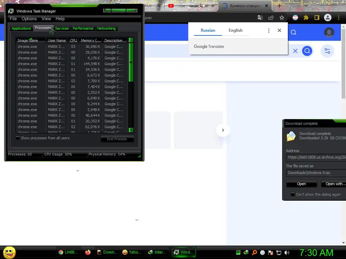Select English in Google Translate popup
Screen dimensions: 346x259
(x=236, y=30)
